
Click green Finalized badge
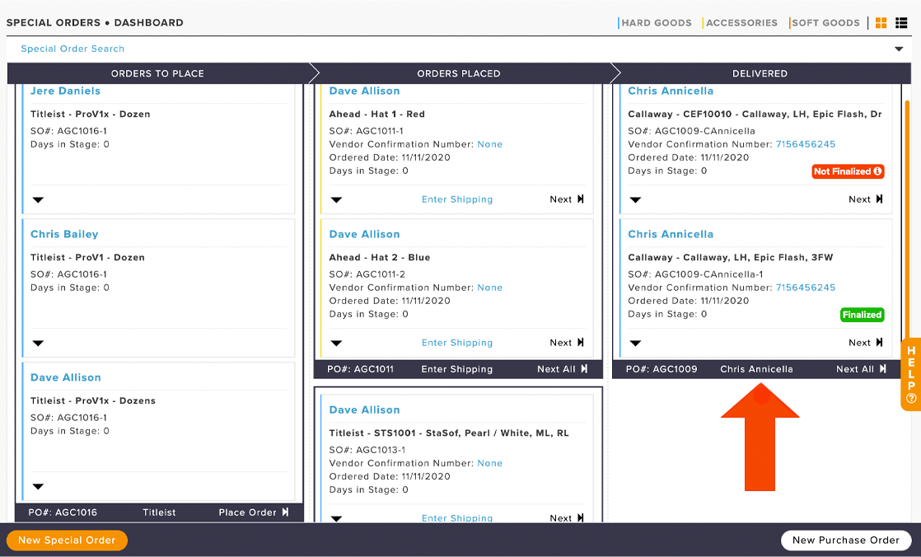pyautogui.click(x=862, y=315)
